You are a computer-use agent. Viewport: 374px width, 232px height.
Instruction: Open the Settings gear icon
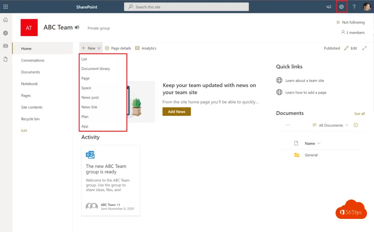tap(341, 7)
